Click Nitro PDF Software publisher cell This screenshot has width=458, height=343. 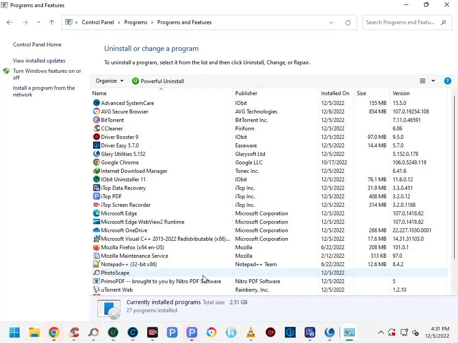coord(258,281)
